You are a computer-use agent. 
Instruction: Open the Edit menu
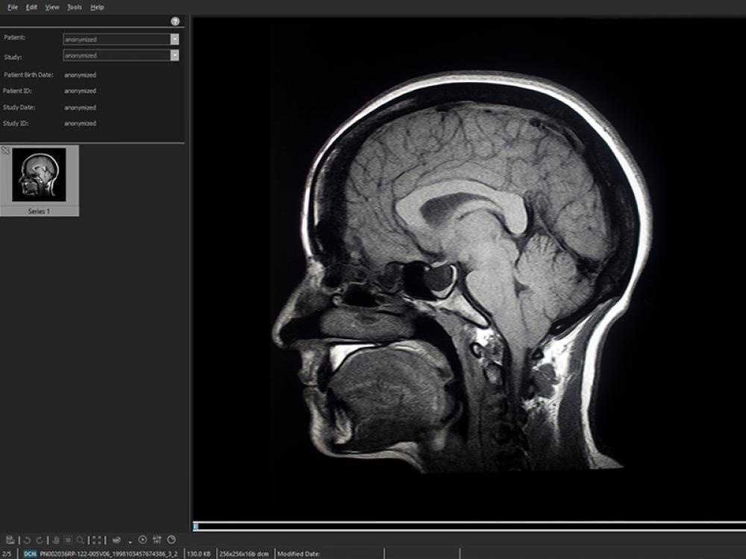tap(31, 7)
